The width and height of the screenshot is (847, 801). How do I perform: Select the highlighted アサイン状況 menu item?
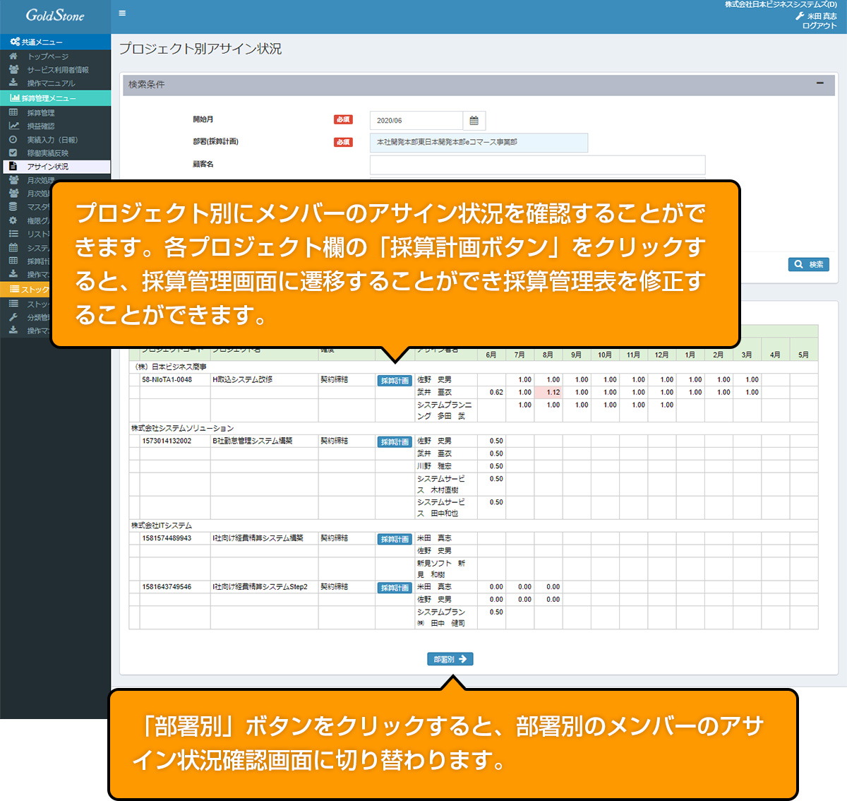(x=56, y=167)
